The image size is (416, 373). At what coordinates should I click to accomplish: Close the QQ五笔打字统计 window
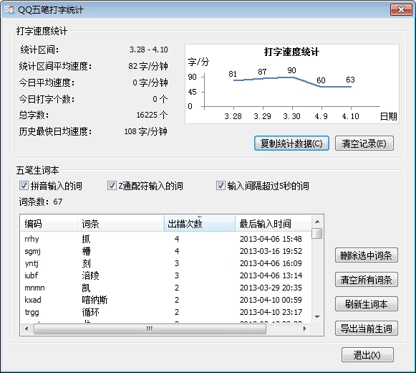(402, 10)
